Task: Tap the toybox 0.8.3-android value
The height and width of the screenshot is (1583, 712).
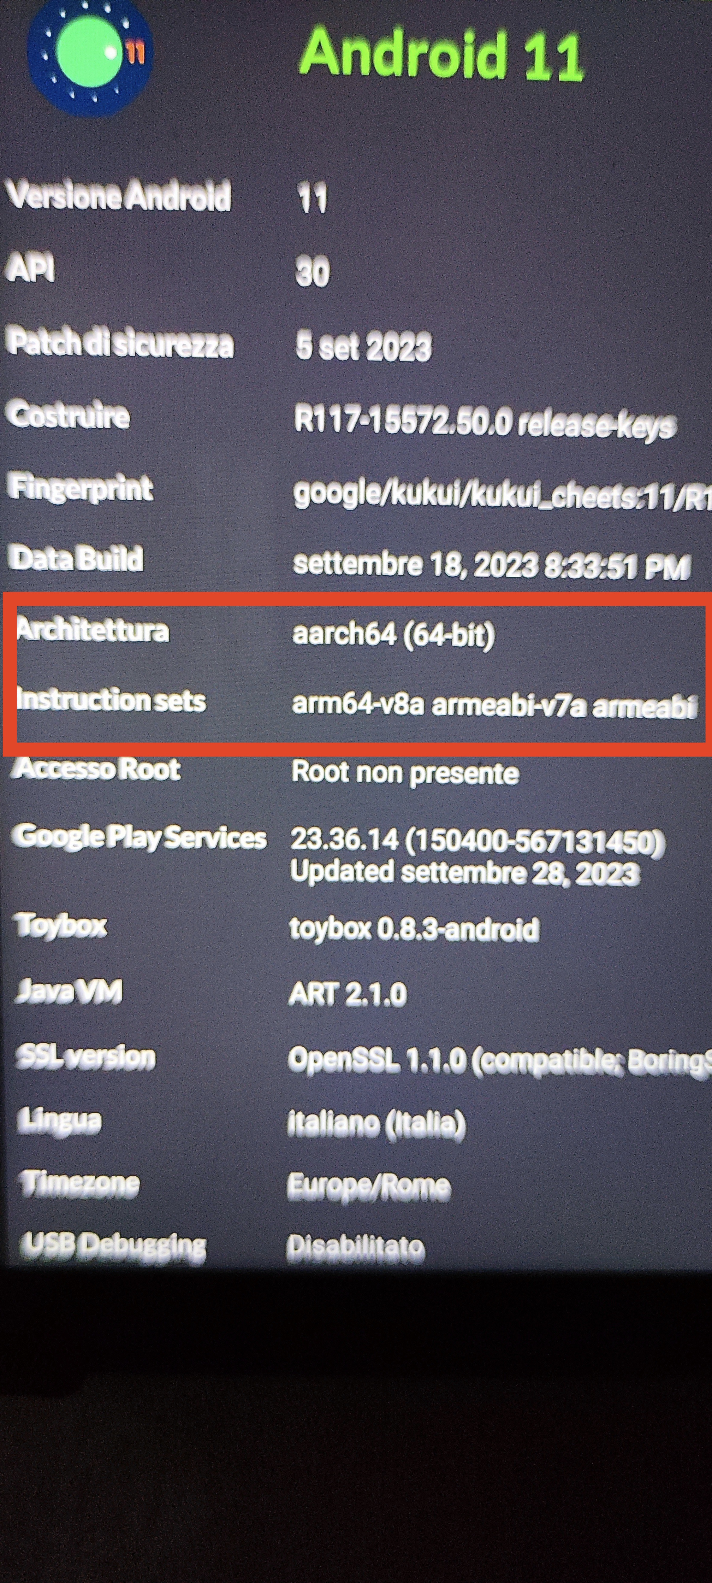Action: point(415,928)
